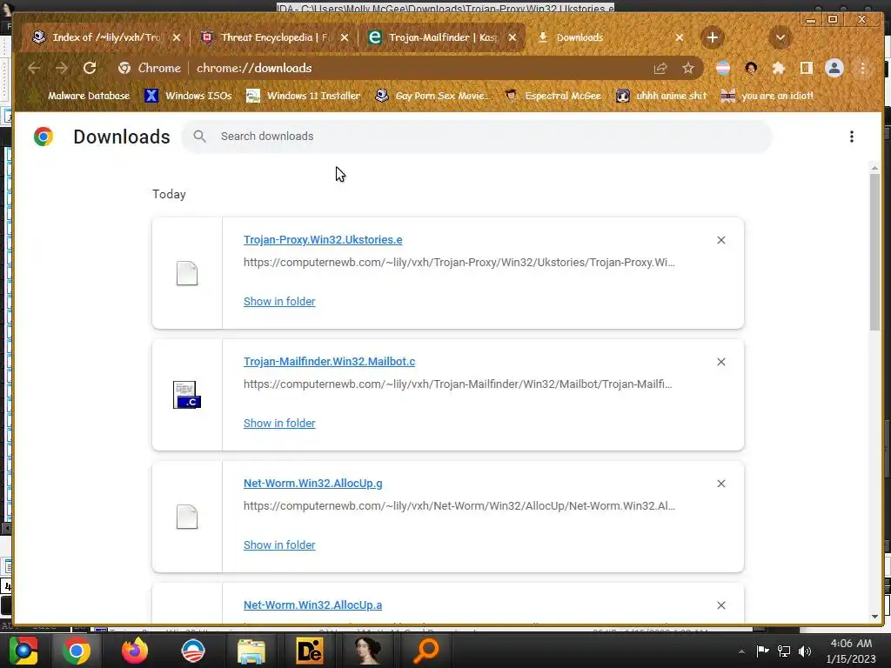Toggle the side panel icon
The height and width of the screenshot is (668, 891).
click(x=806, y=68)
